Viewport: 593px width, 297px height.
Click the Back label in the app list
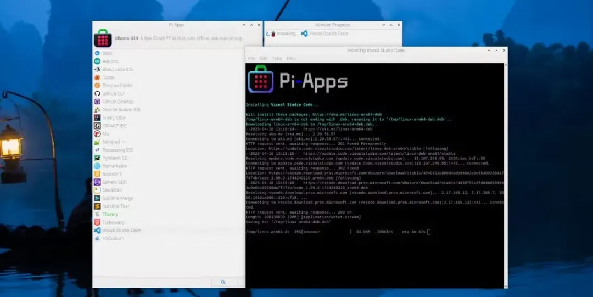[x=108, y=53]
